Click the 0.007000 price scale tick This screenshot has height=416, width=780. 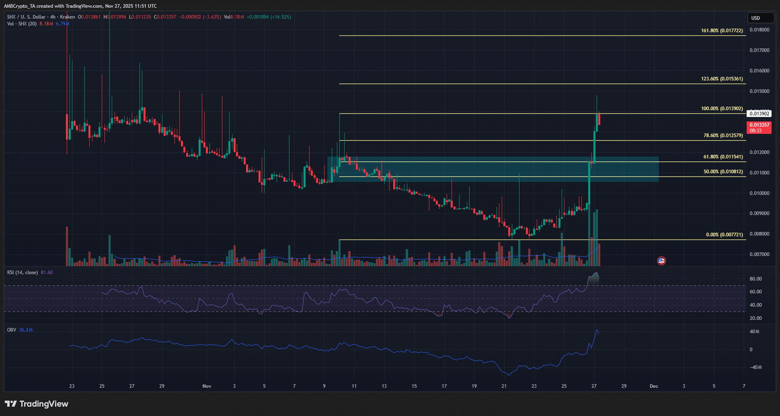tap(759, 254)
